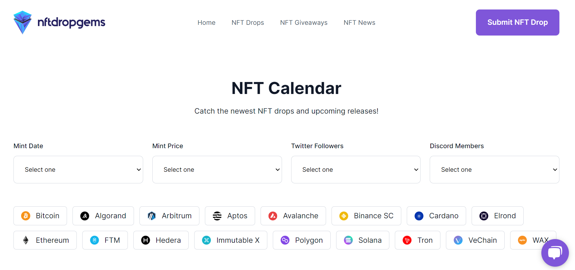Open the Mint Date dropdown
Screen dimensions: 575x270
78,169
